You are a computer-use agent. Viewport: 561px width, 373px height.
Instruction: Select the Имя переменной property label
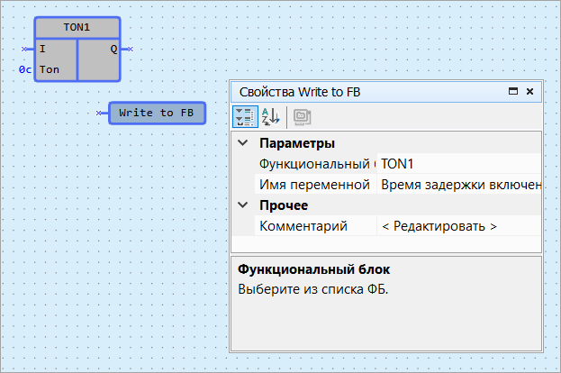315,185
